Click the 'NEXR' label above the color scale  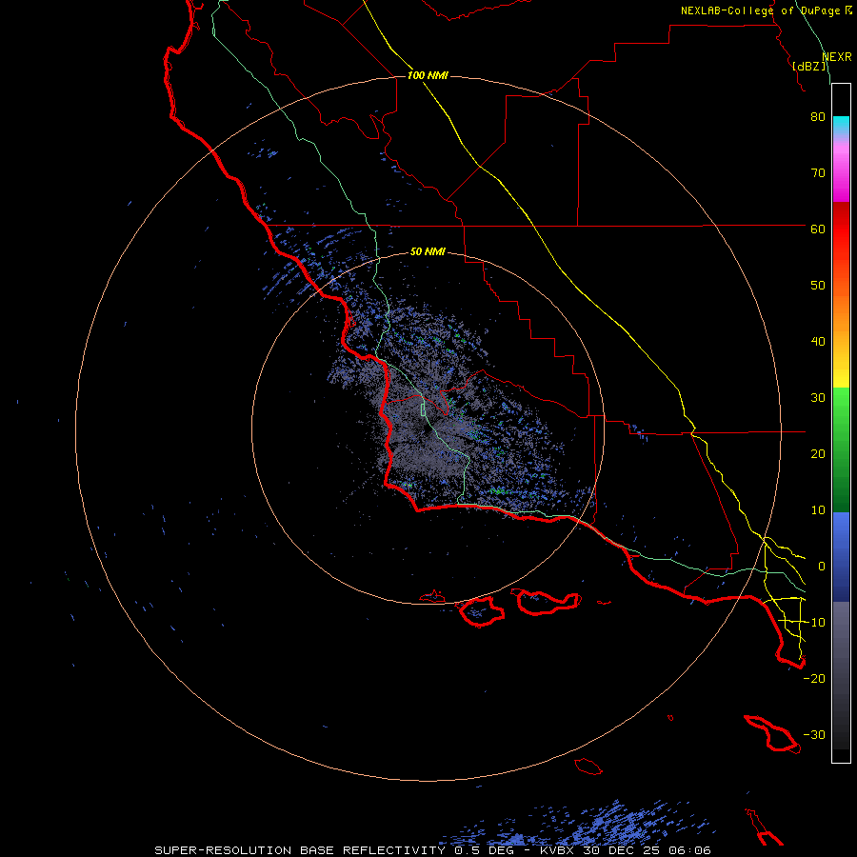(837, 57)
